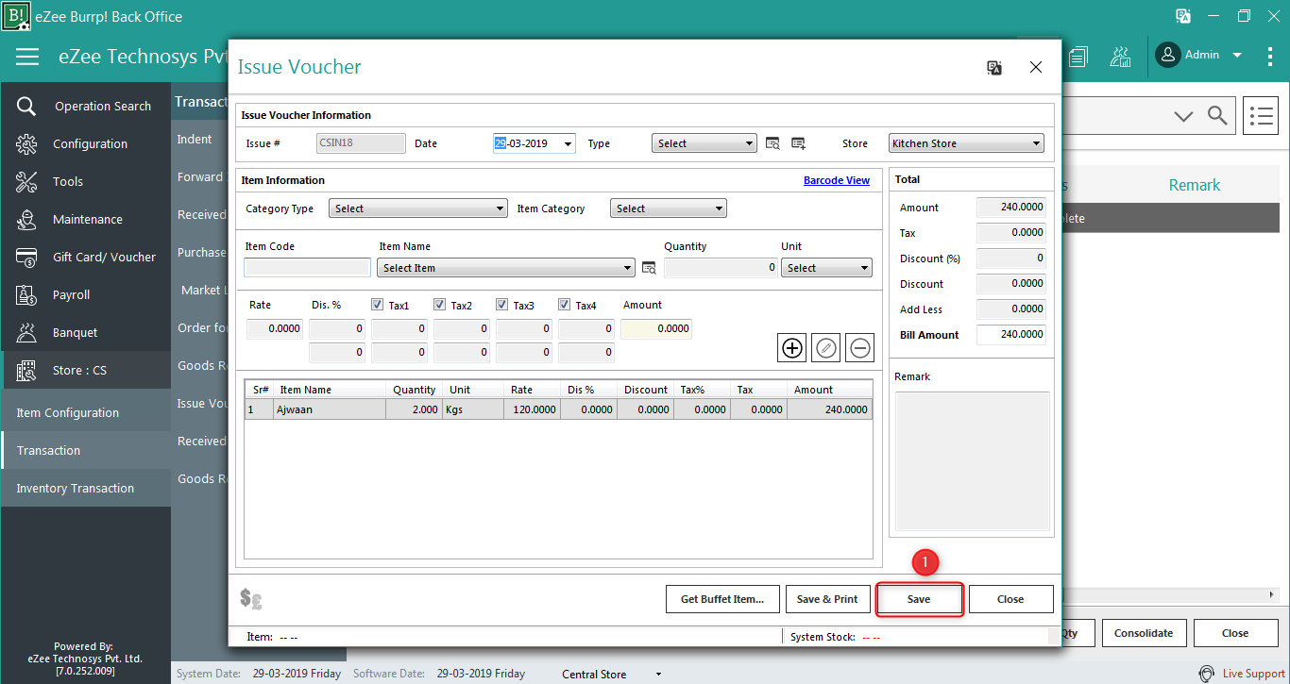
Task: Click the Operation Search magnifier icon
Action: point(26,106)
